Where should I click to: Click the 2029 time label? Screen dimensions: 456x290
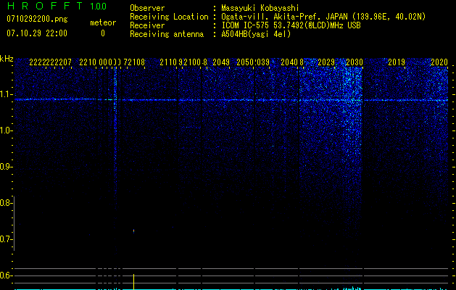326,62
